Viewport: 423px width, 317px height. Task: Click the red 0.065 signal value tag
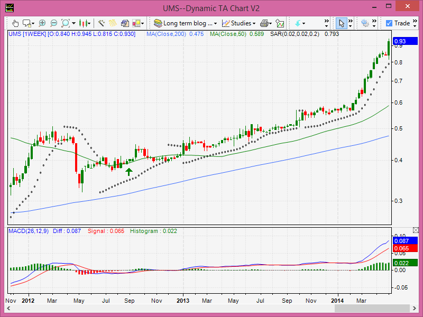405,248
